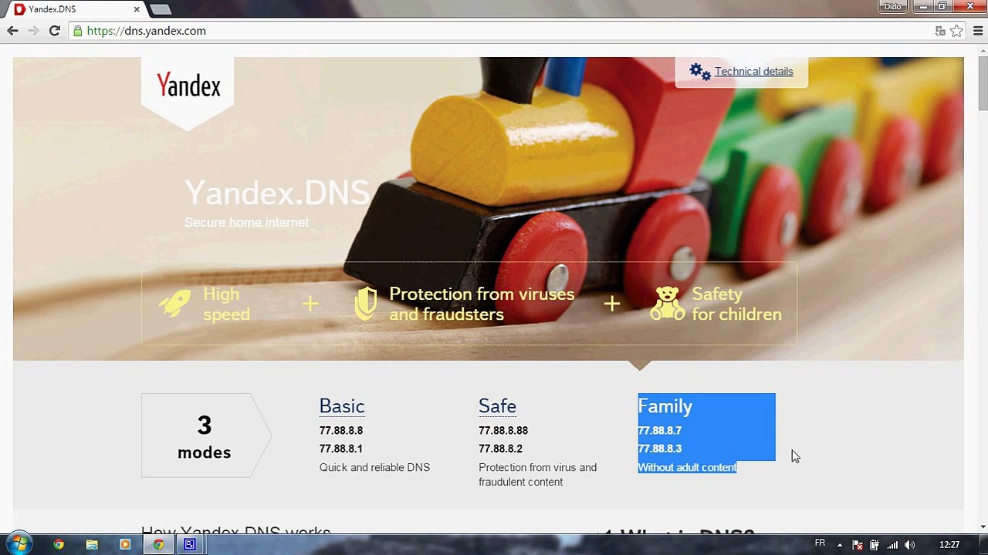Show hidden tray icons arrow
Image resolution: width=988 pixels, height=555 pixels.
click(840, 545)
